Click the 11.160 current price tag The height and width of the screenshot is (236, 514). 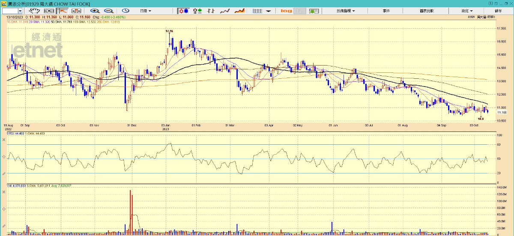point(502,112)
